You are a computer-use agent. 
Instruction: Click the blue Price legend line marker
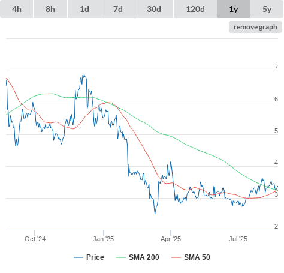tap(78, 257)
